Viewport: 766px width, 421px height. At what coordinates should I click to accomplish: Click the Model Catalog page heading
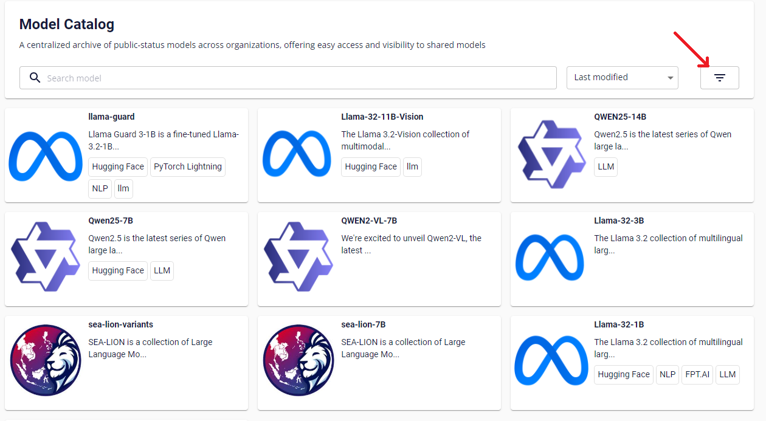[x=67, y=24]
